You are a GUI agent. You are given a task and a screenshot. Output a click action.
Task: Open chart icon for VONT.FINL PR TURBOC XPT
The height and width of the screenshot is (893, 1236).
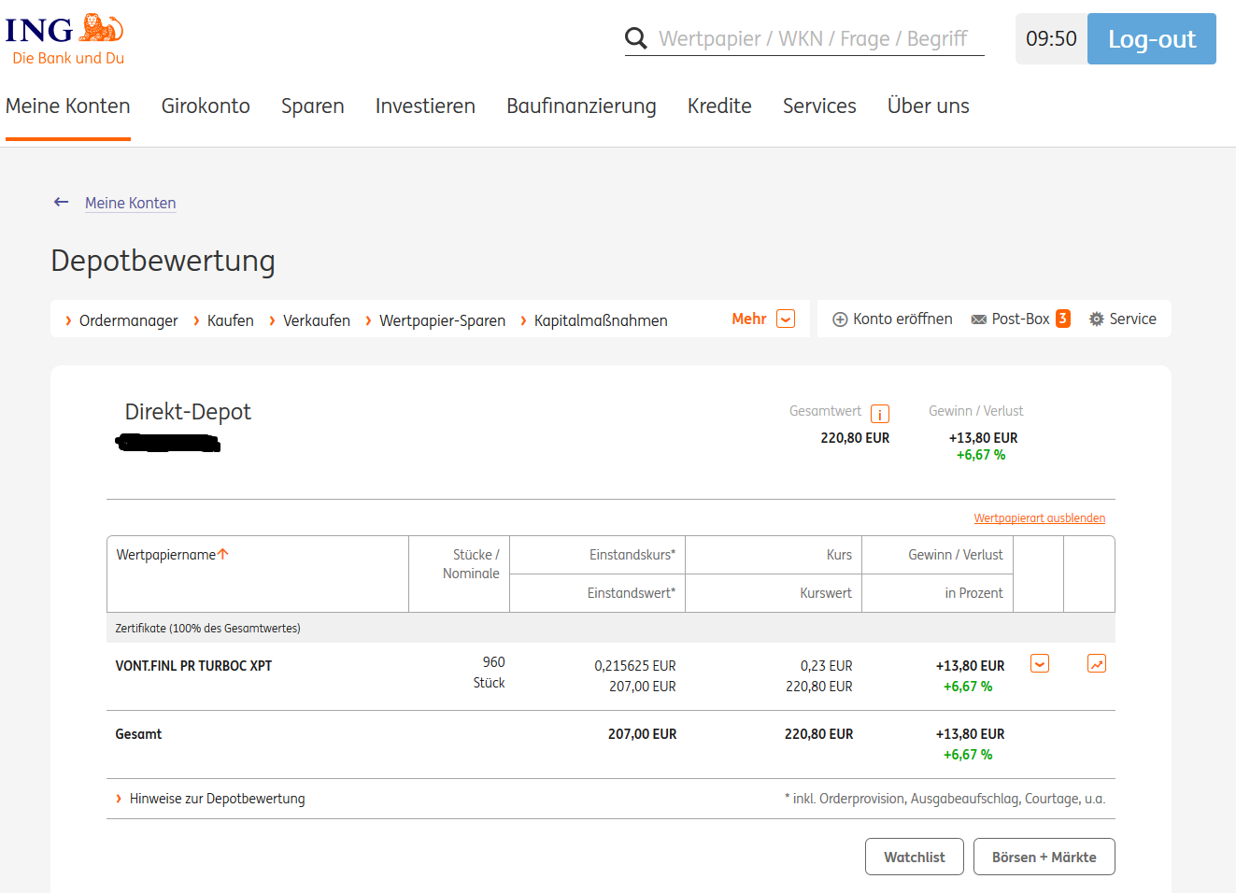(1096, 664)
